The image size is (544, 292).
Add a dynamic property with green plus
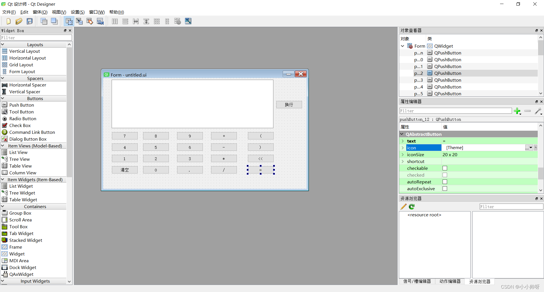[x=517, y=111]
